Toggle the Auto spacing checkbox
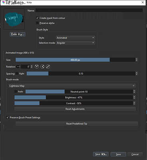The image size is (147, 160). (x=17, y=73)
